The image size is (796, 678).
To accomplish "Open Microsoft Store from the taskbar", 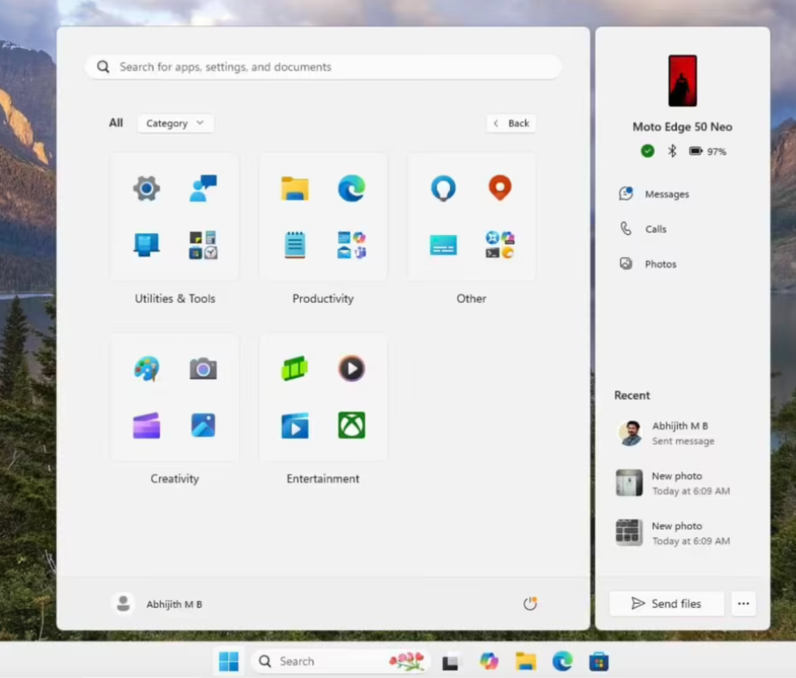I will (599, 662).
